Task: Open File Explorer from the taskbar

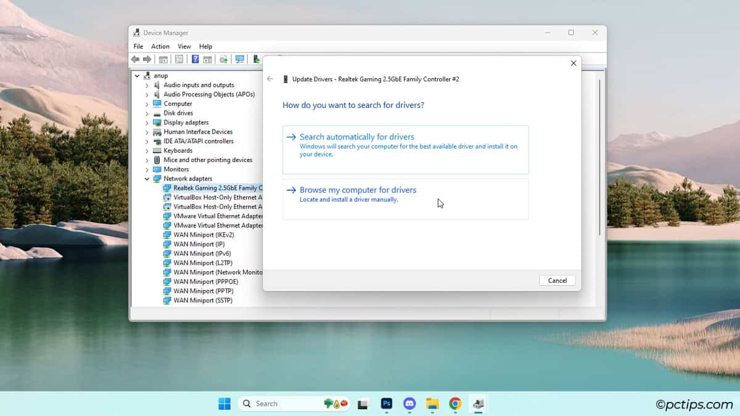Action: 432,404
